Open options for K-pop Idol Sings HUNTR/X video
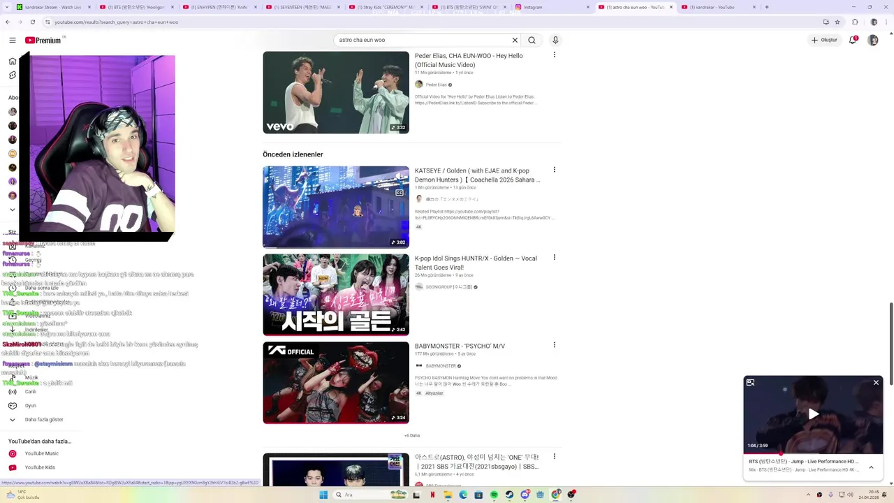Image resolution: width=894 pixels, height=503 pixels. (x=555, y=257)
